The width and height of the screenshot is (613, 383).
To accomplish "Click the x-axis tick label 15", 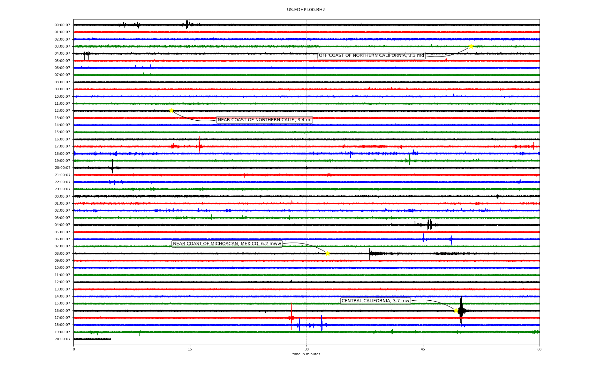I will [x=190, y=349].
